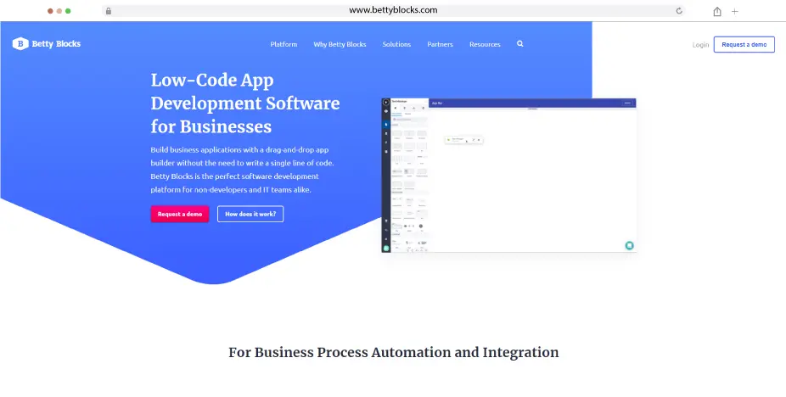786x397 pixels.
Task: Open the Resources menu
Action: tap(485, 44)
